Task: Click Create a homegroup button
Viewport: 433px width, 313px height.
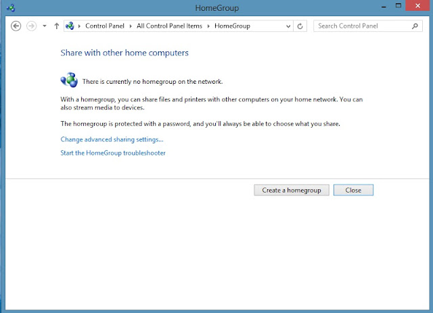Action: click(x=292, y=190)
